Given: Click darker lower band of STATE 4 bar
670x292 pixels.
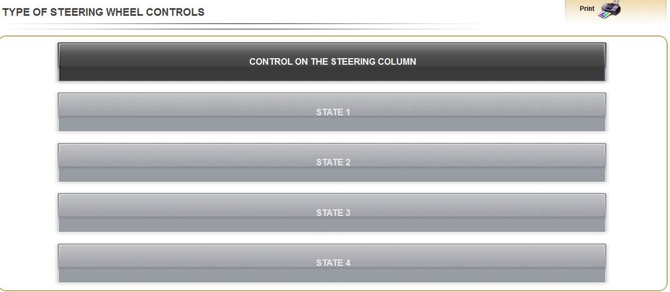Looking at the screenshot, I should (332, 275).
